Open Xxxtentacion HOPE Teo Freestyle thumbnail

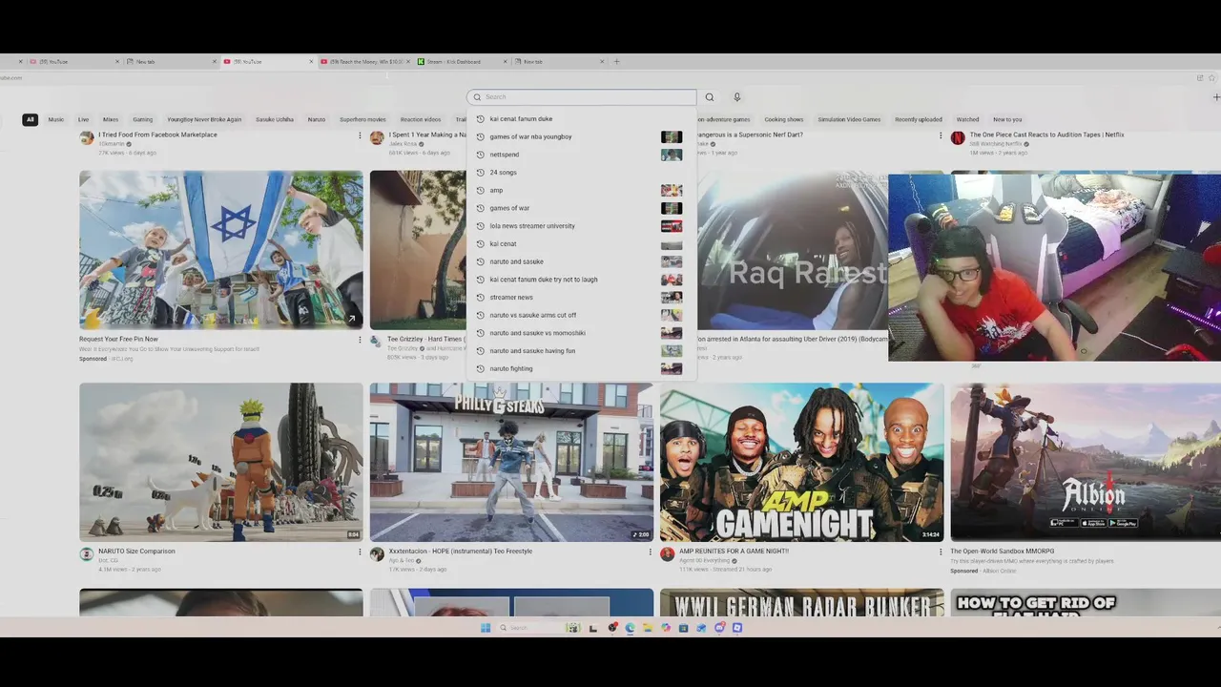(x=511, y=463)
